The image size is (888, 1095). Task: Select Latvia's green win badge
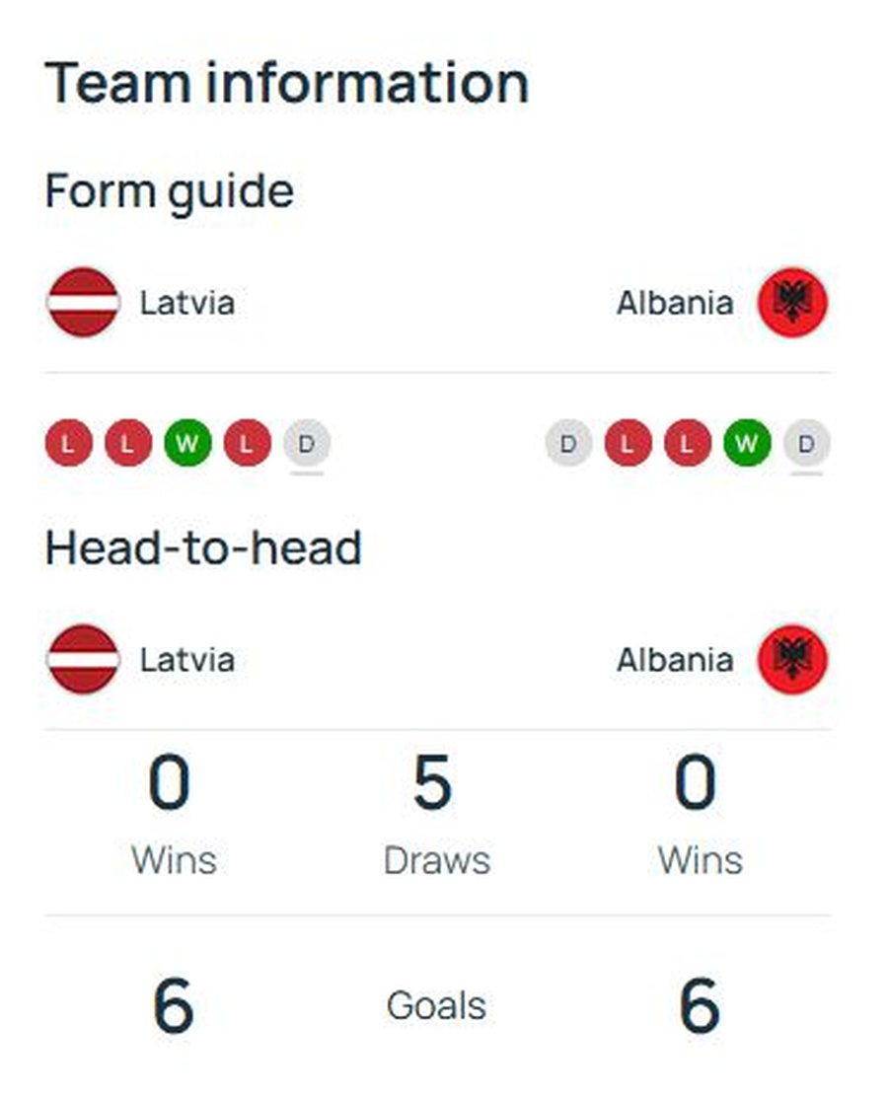click(187, 443)
